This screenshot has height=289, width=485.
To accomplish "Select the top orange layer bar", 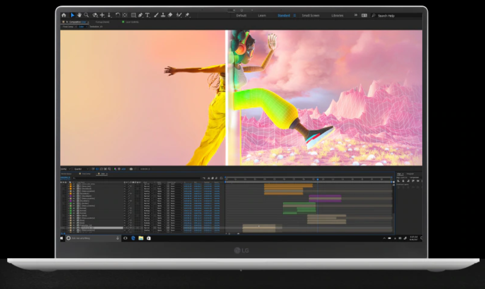I will 288,186.
